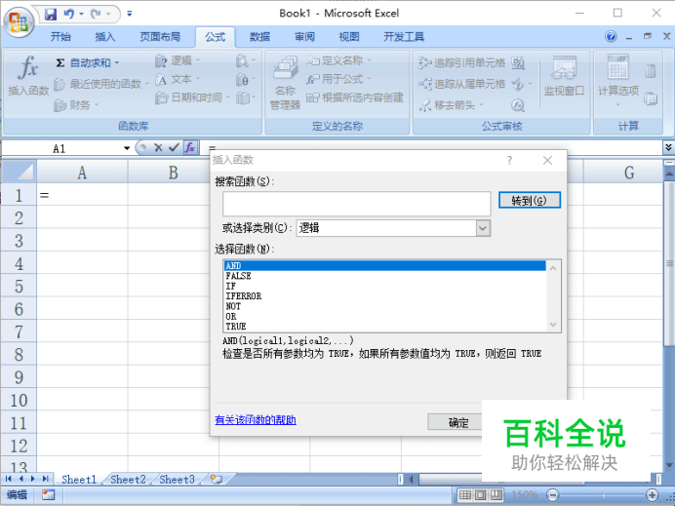Screen dimensions: 675x506
Task: Switch to the 插入 ribbon tab
Action: click(105, 37)
